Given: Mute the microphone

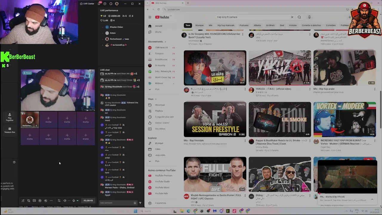Looking at the screenshot, I should [x=74, y=201].
